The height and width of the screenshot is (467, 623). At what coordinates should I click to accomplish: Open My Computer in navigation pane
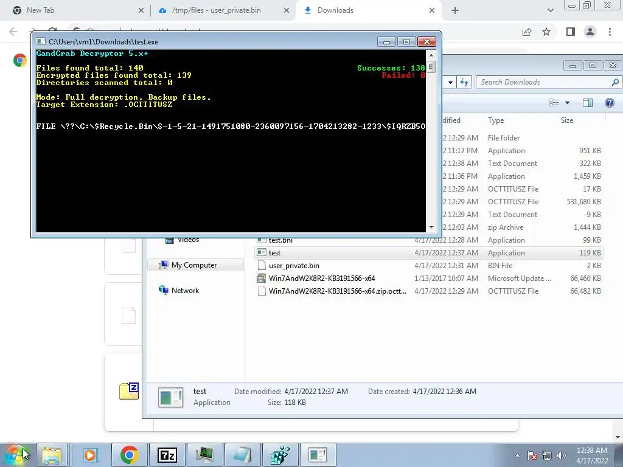pos(194,265)
